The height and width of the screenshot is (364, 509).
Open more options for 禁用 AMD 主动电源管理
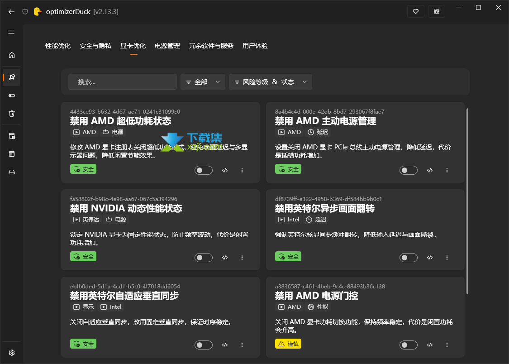click(447, 170)
